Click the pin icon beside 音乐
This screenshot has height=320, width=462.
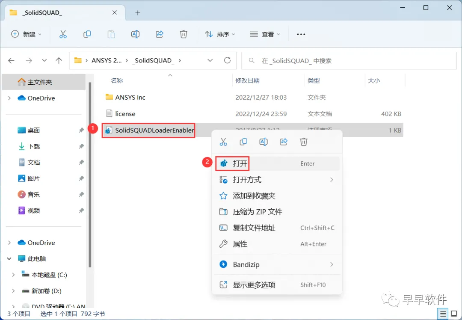pyautogui.click(x=81, y=195)
